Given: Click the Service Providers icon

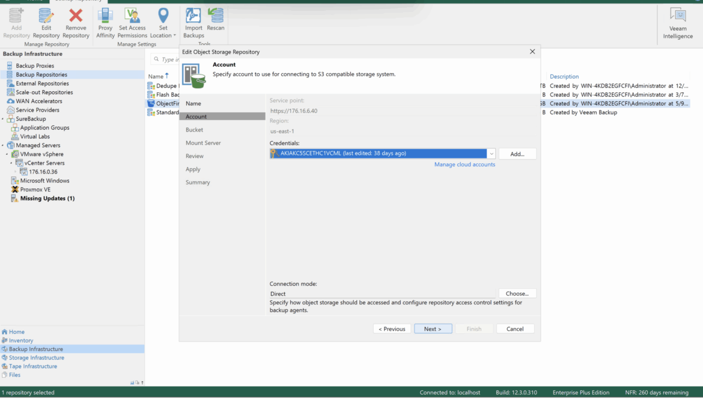Looking at the screenshot, I should point(10,110).
